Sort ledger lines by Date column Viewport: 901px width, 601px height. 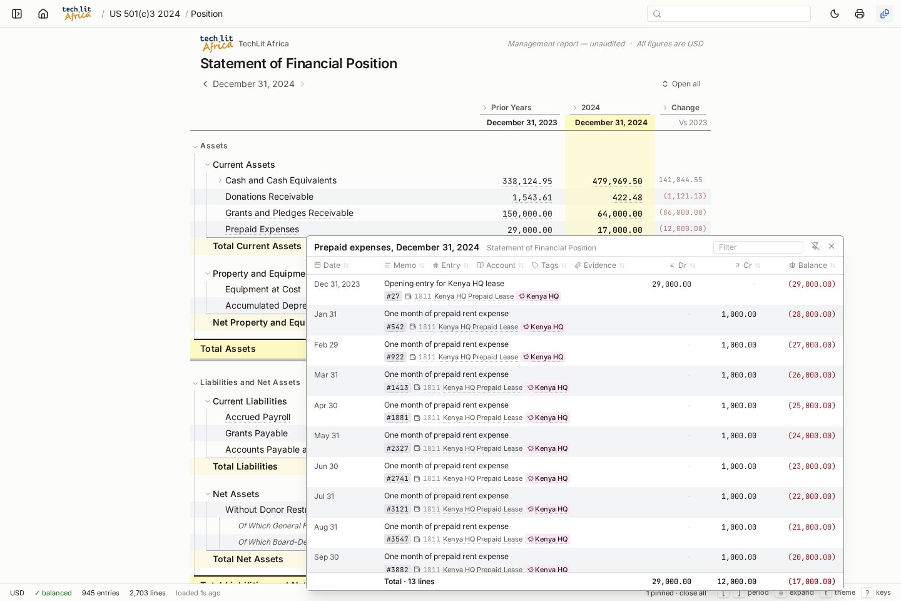[332, 265]
